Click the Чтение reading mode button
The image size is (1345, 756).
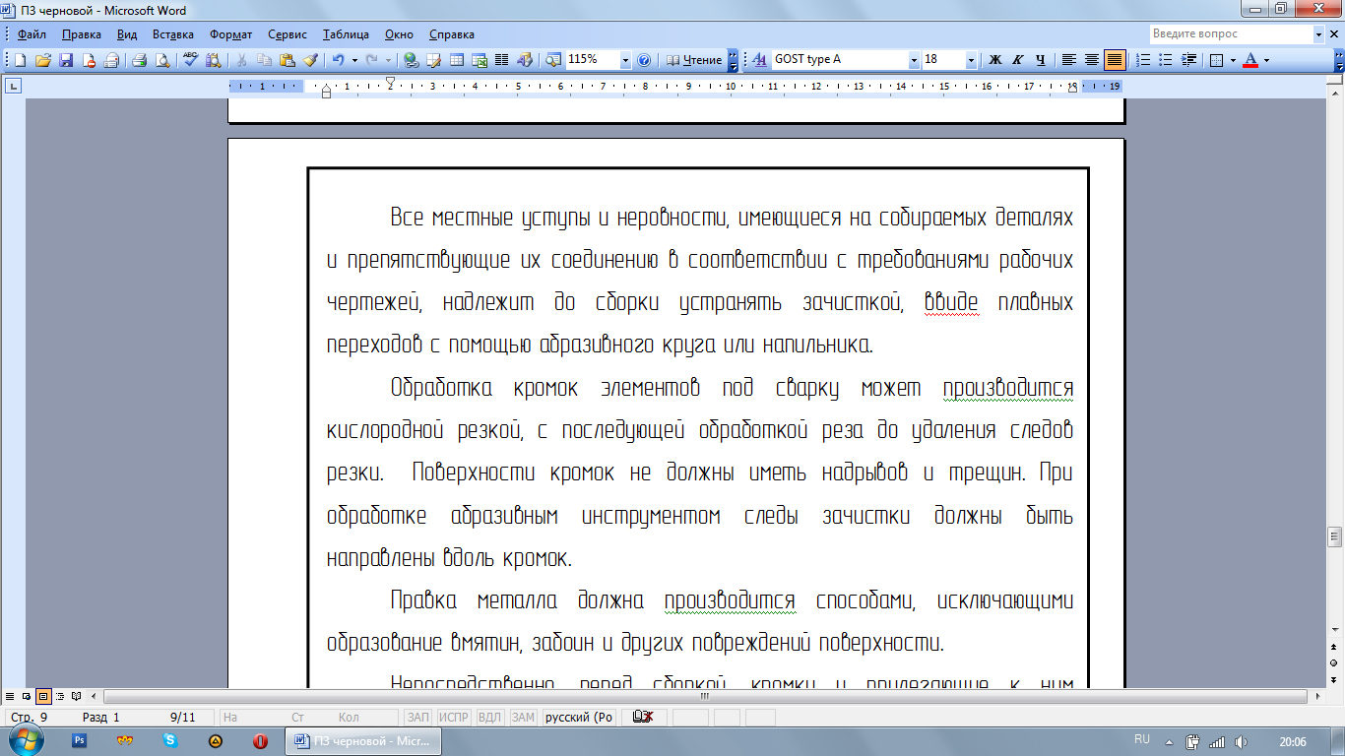(x=694, y=60)
